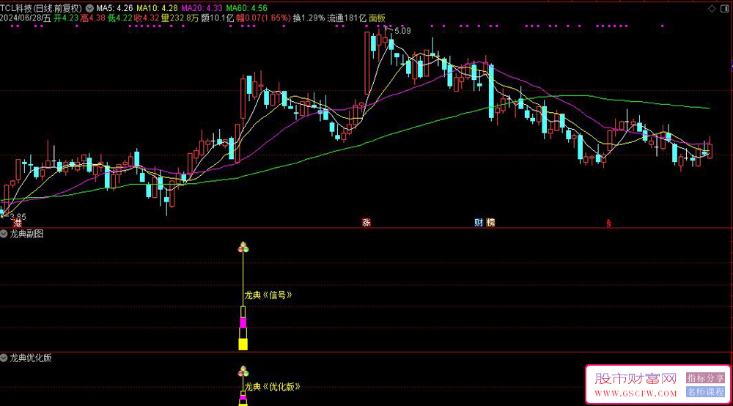
Task: Click the 低4.22 low price value
Action: [119, 18]
